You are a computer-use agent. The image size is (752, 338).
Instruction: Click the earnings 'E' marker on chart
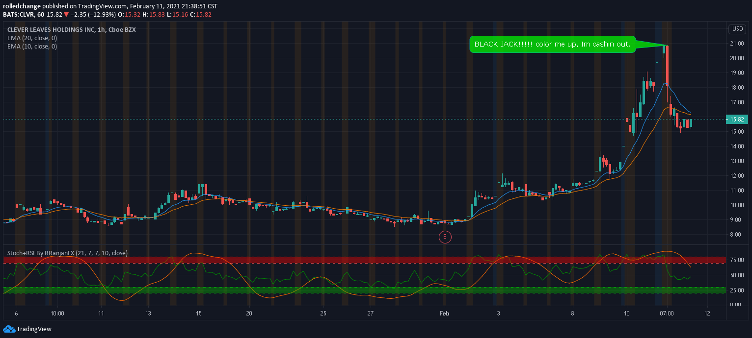click(x=445, y=237)
